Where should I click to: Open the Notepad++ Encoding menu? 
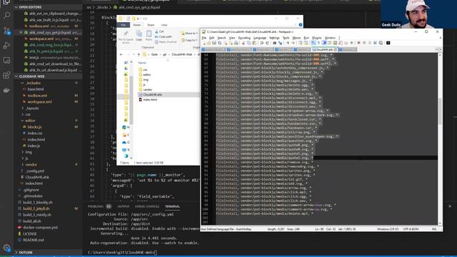click(x=244, y=38)
